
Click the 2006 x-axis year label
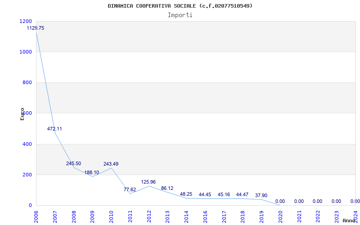pos(36,217)
